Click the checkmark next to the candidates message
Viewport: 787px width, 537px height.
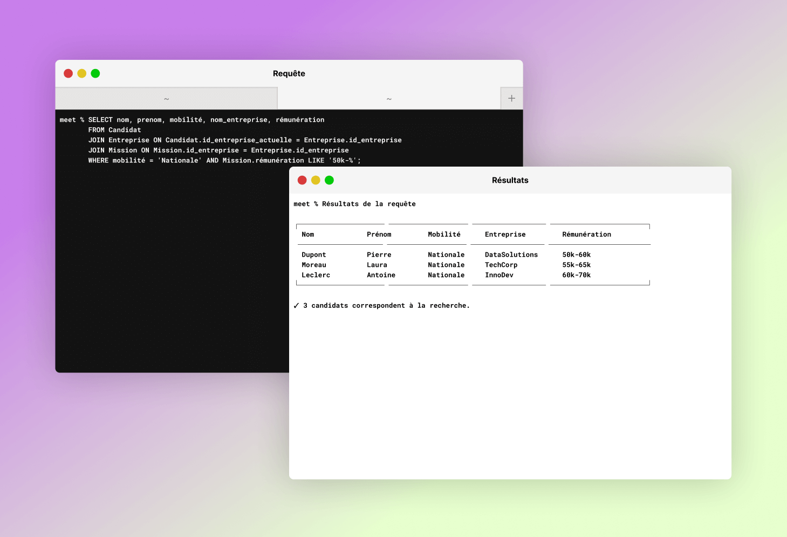pos(296,306)
